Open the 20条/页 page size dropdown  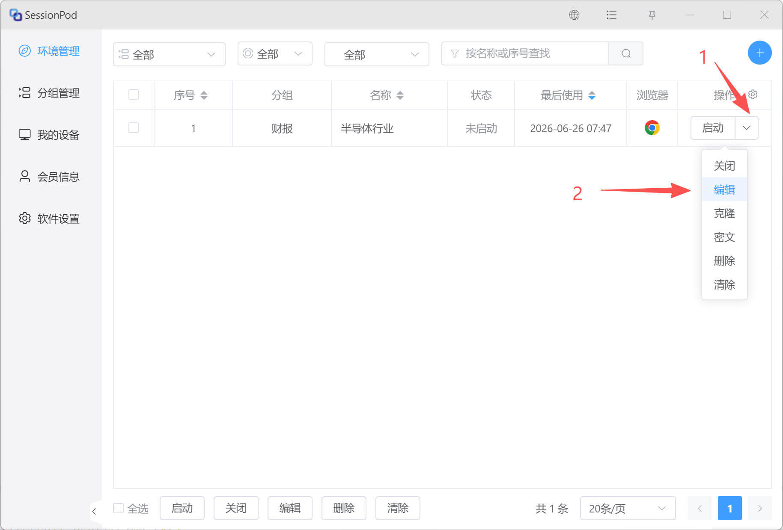tap(628, 508)
